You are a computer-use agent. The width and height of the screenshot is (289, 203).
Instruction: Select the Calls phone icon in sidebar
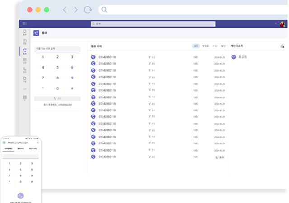(24, 69)
